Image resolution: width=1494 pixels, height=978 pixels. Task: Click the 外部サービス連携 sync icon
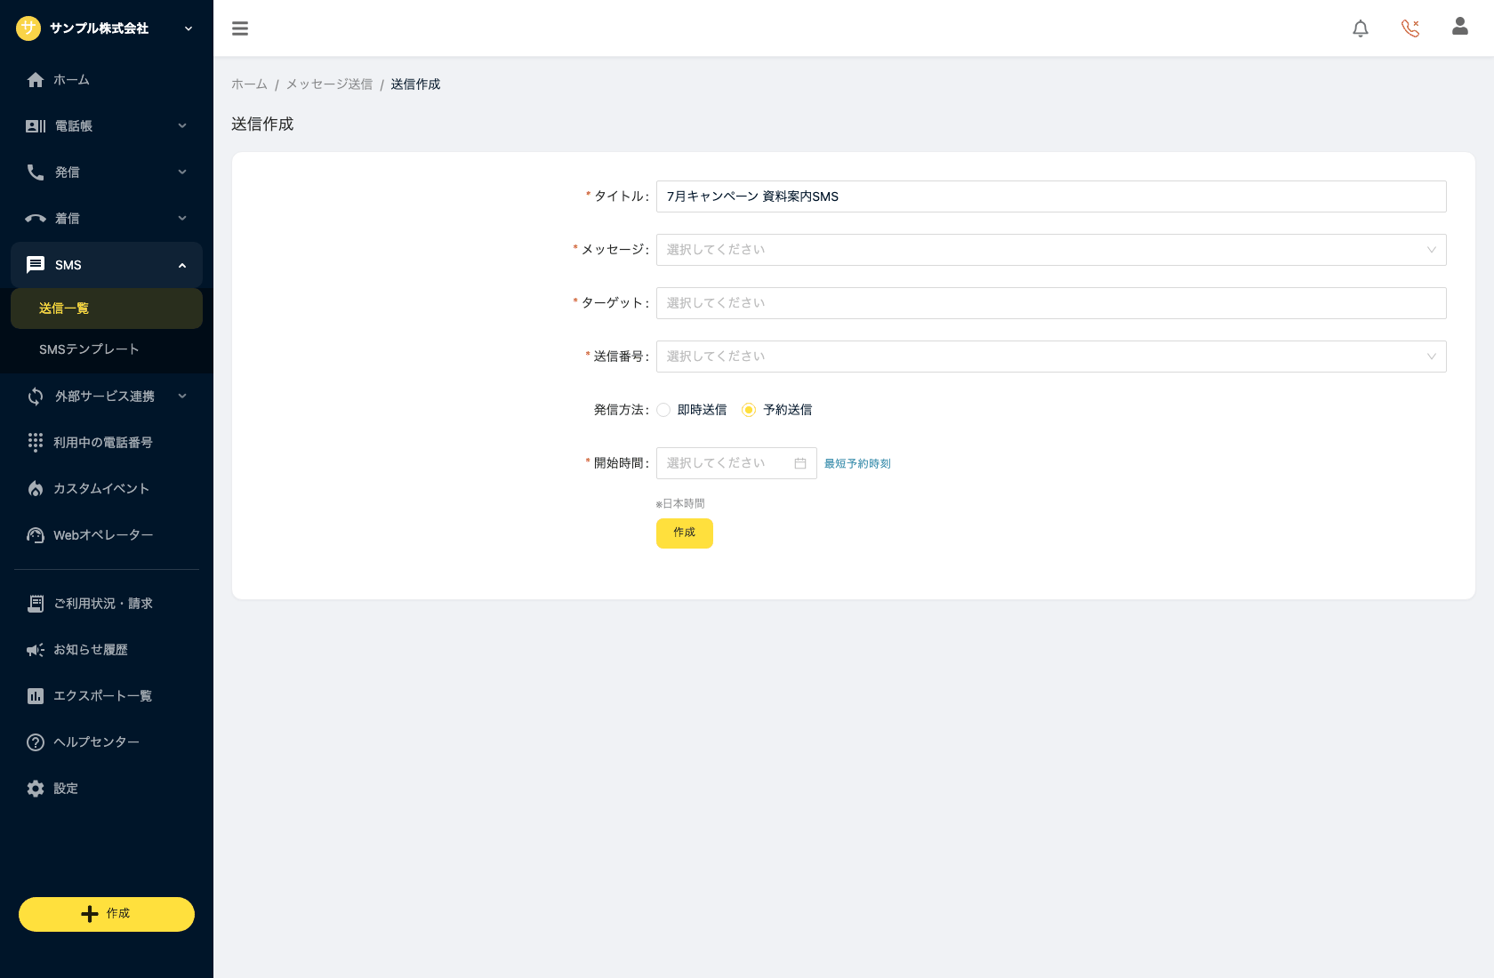(x=36, y=397)
